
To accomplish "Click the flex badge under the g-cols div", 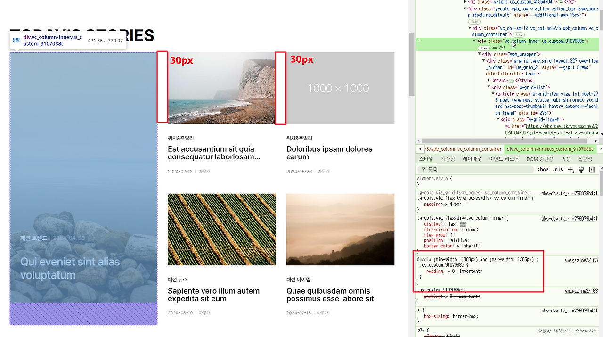I will (x=474, y=22).
